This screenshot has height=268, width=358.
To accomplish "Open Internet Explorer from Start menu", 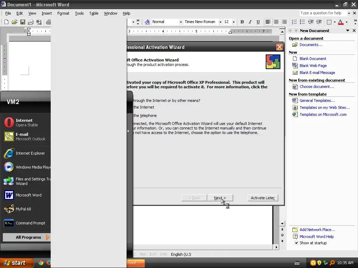I will 27,153.
